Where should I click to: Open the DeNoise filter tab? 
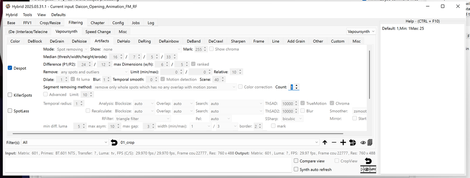[79, 41]
